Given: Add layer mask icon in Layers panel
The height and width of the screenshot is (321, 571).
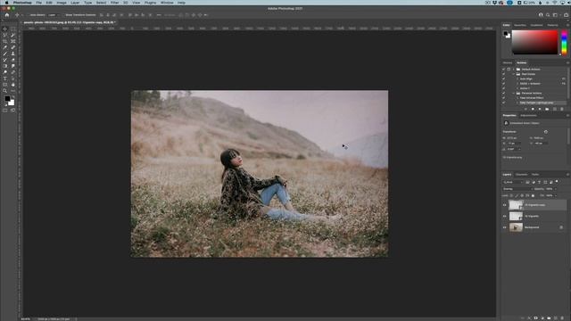Looking at the screenshot, I should click(535, 318).
